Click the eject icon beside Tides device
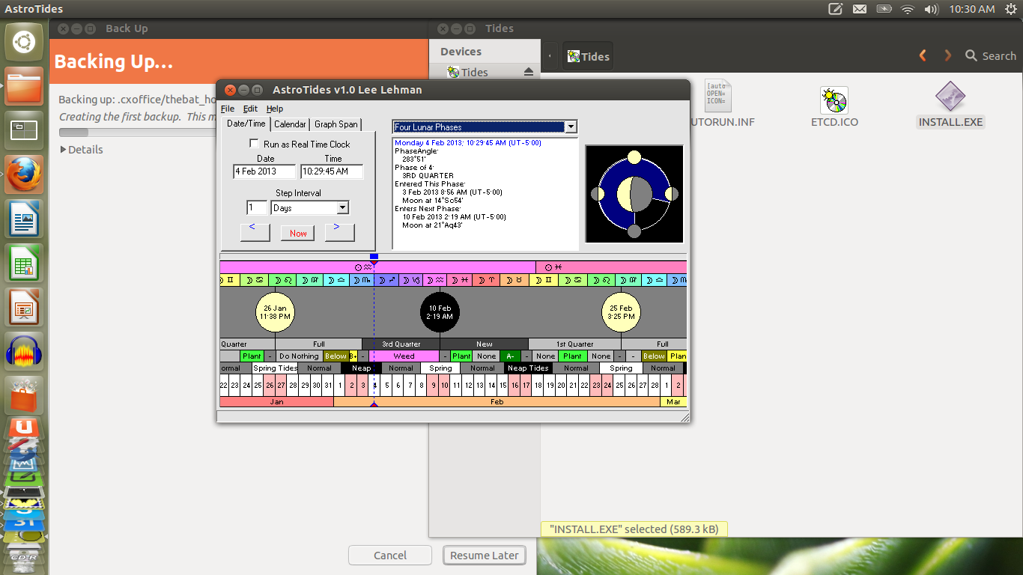1023x575 pixels. (x=529, y=72)
